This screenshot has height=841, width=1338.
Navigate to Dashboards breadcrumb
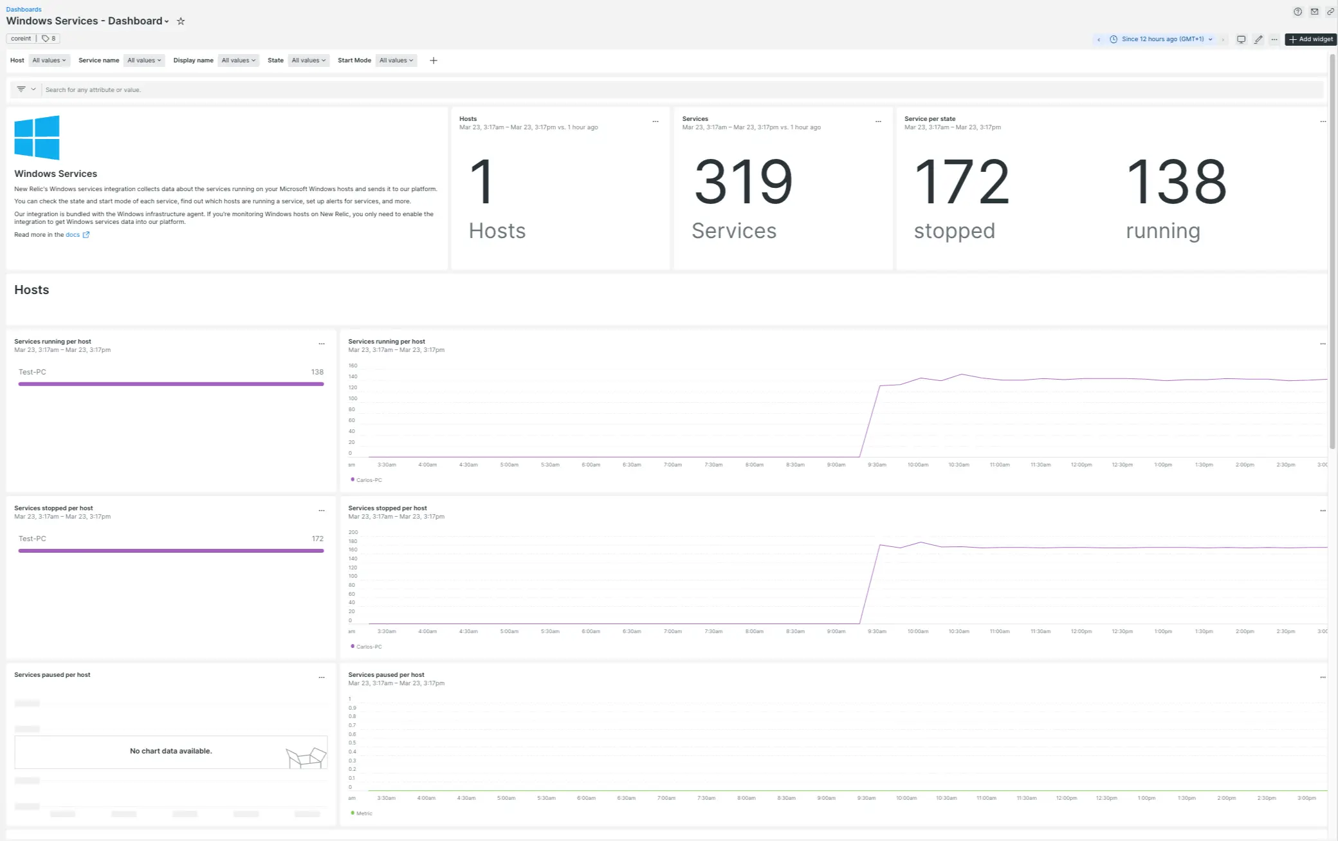[x=24, y=9]
